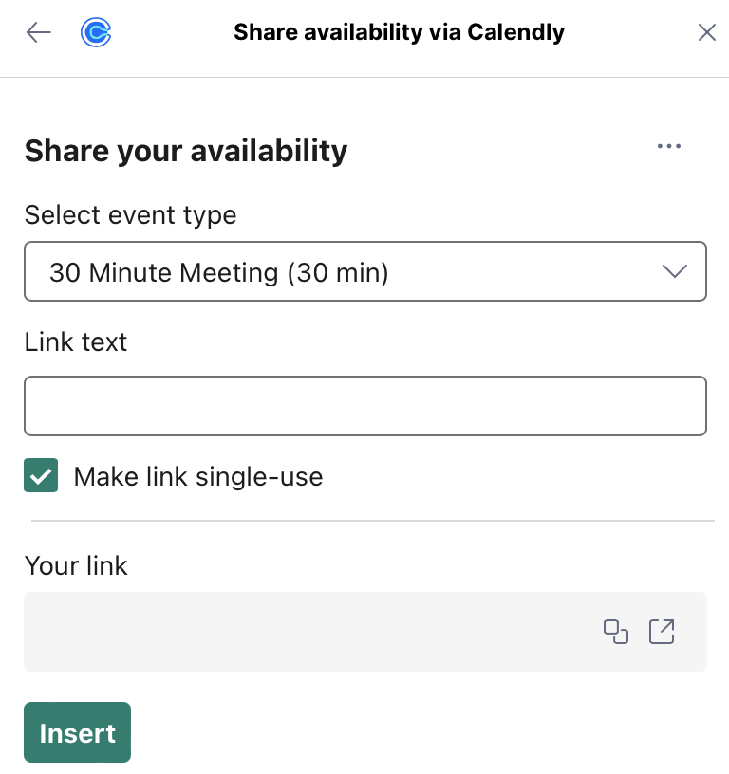Image resolution: width=729 pixels, height=774 pixels.
Task: Click the "Link text" field label
Action: [76, 341]
